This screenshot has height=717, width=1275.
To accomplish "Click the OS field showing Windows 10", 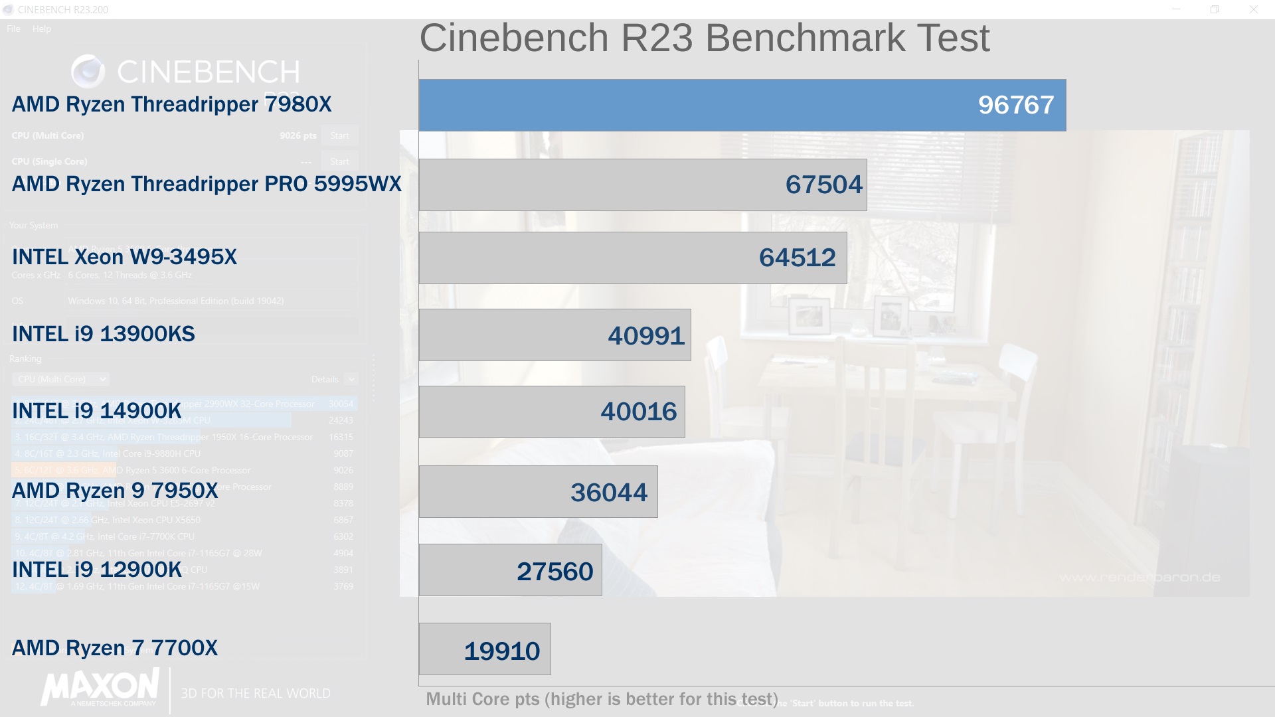I will 211,301.
